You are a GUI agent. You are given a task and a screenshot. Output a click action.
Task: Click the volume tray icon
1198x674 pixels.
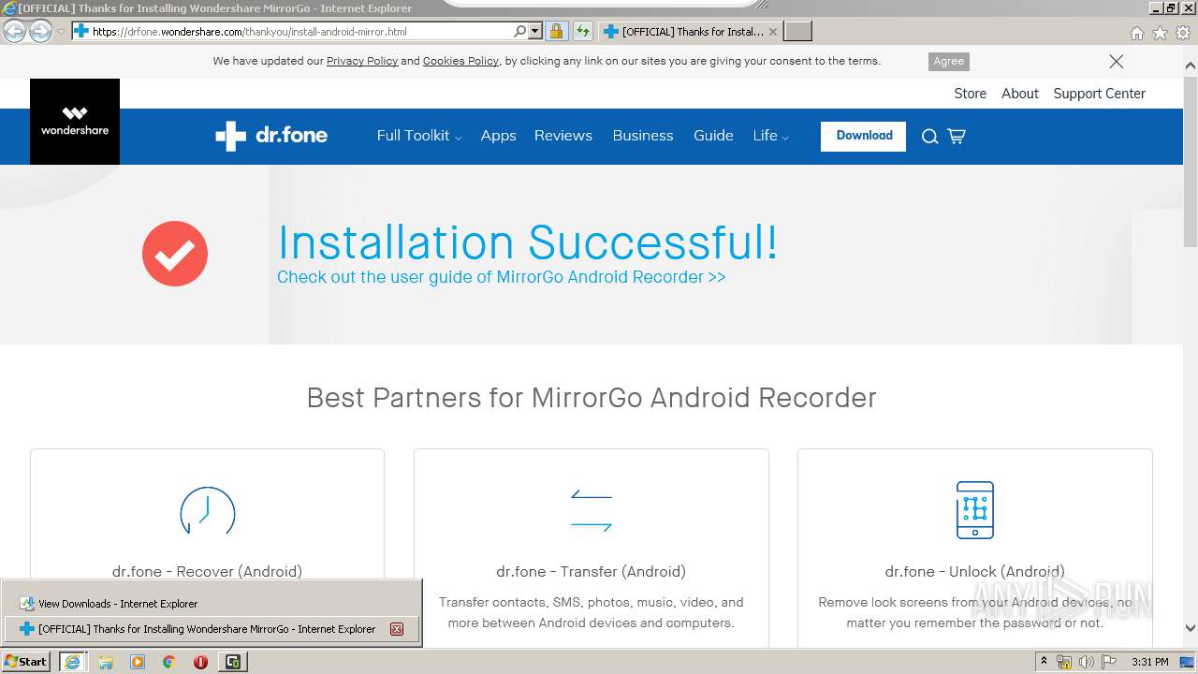pyautogui.click(x=1086, y=663)
